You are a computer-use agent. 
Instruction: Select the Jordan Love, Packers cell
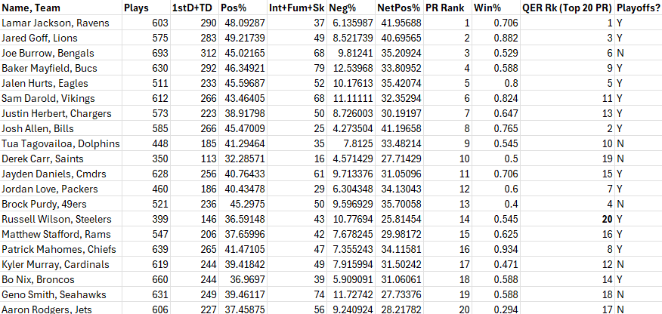pyautogui.click(x=61, y=189)
